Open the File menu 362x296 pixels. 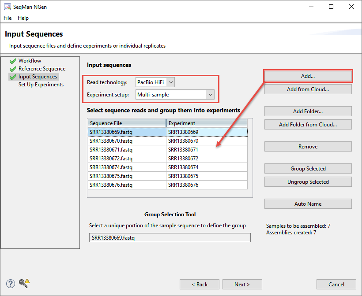pyautogui.click(x=7, y=18)
